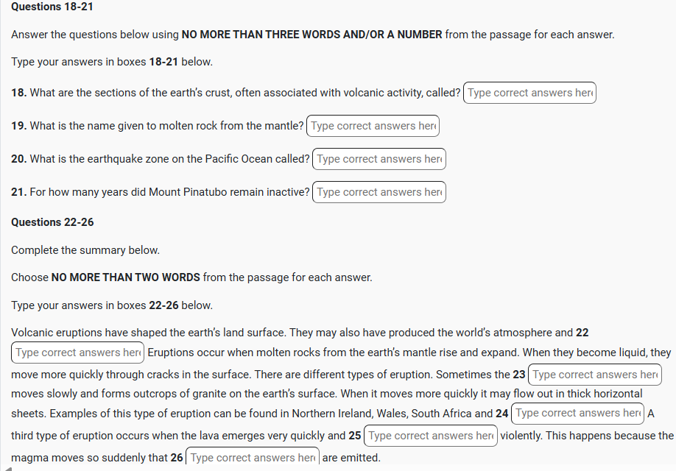
Task: Select the blank 24 answer field
Action: click(x=578, y=413)
